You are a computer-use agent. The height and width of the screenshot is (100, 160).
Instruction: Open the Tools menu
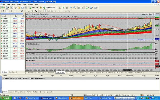[25, 5]
